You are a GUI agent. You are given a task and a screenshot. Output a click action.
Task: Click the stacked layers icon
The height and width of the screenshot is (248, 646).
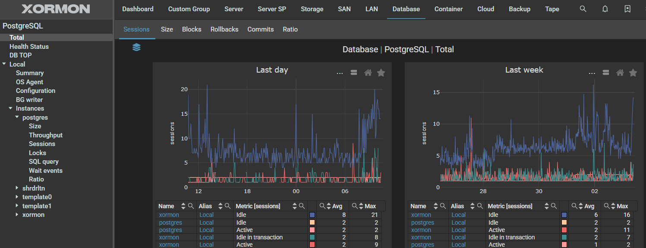(x=136, y=47)
